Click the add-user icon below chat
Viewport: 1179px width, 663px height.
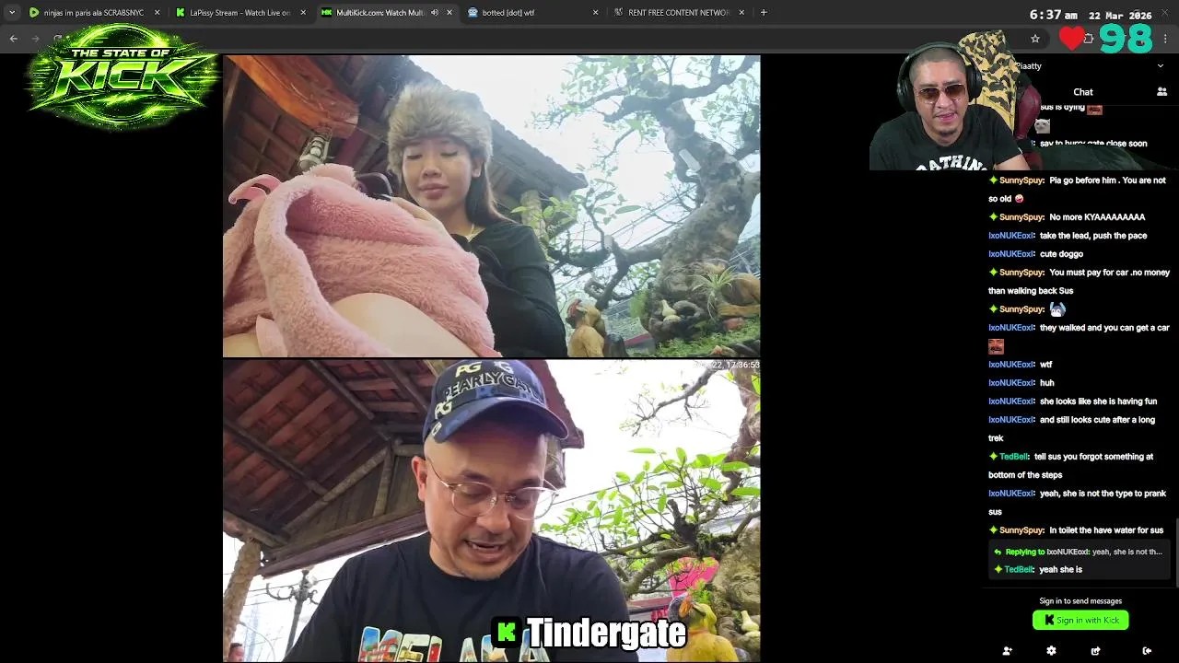(1007, 651)
